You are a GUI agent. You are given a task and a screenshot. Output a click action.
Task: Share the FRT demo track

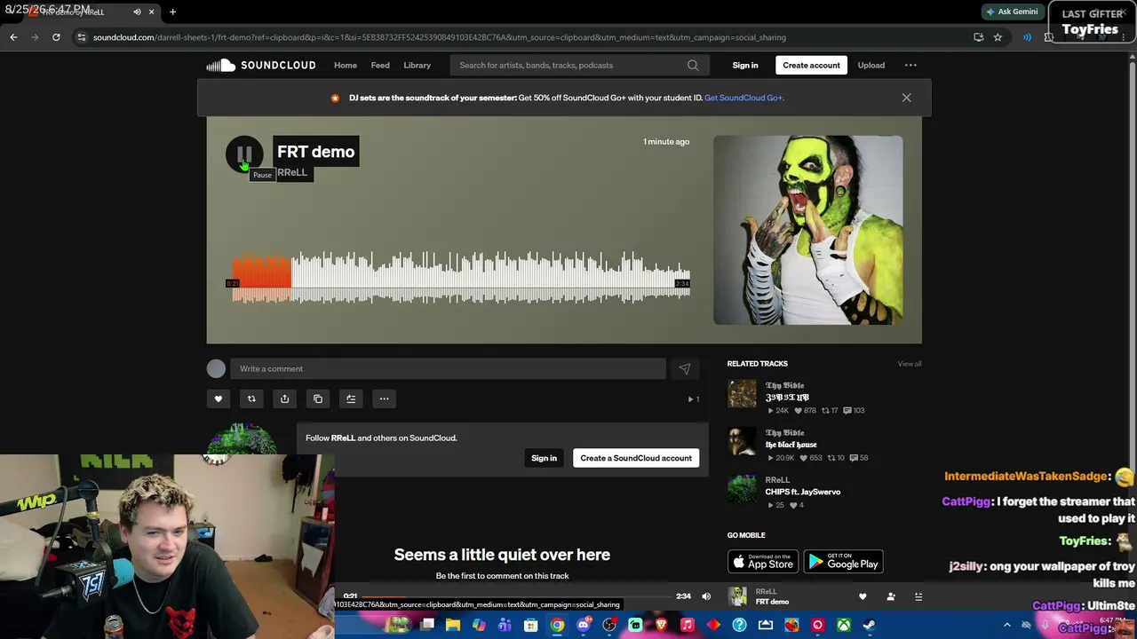284,398
